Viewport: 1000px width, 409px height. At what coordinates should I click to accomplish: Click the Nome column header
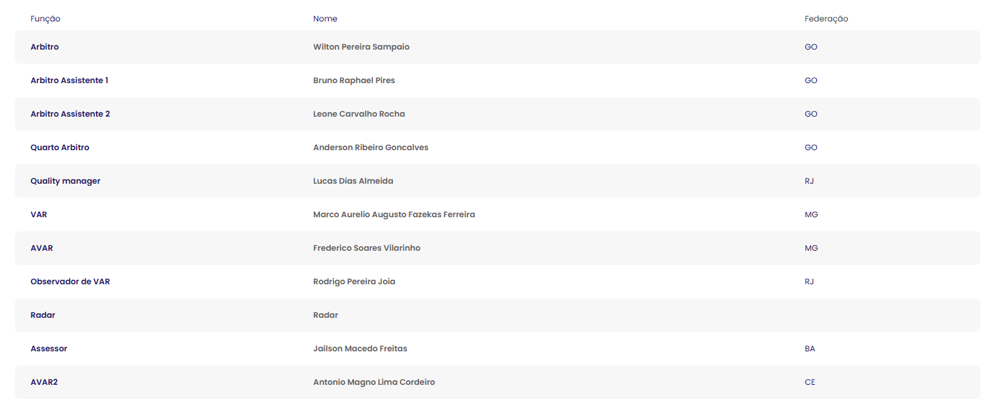[x=325, y=19]
